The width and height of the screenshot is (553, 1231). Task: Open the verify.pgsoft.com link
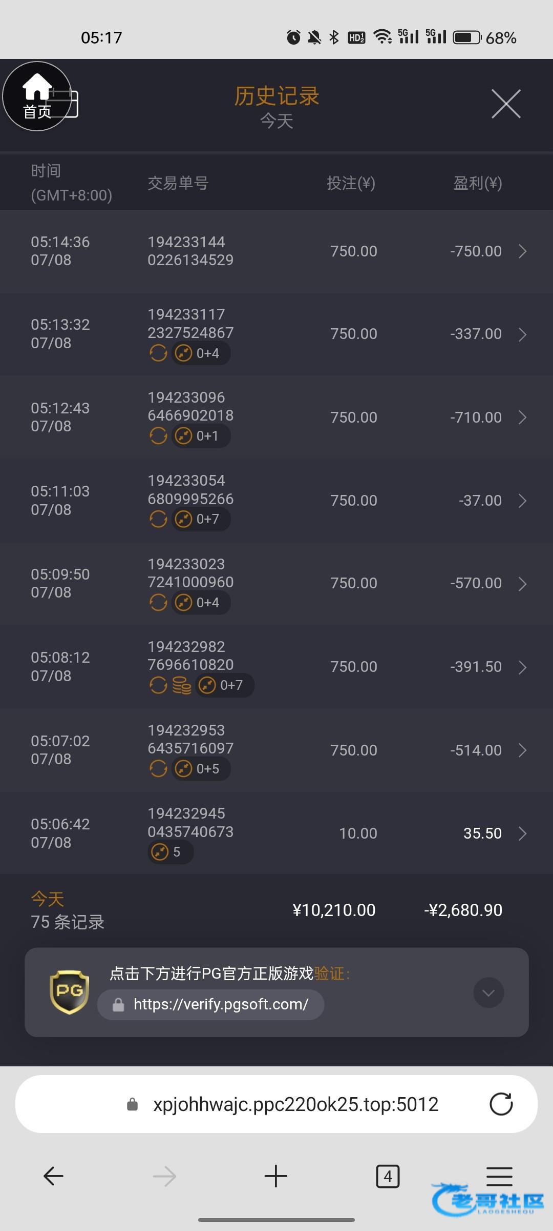pos(220,1004)
